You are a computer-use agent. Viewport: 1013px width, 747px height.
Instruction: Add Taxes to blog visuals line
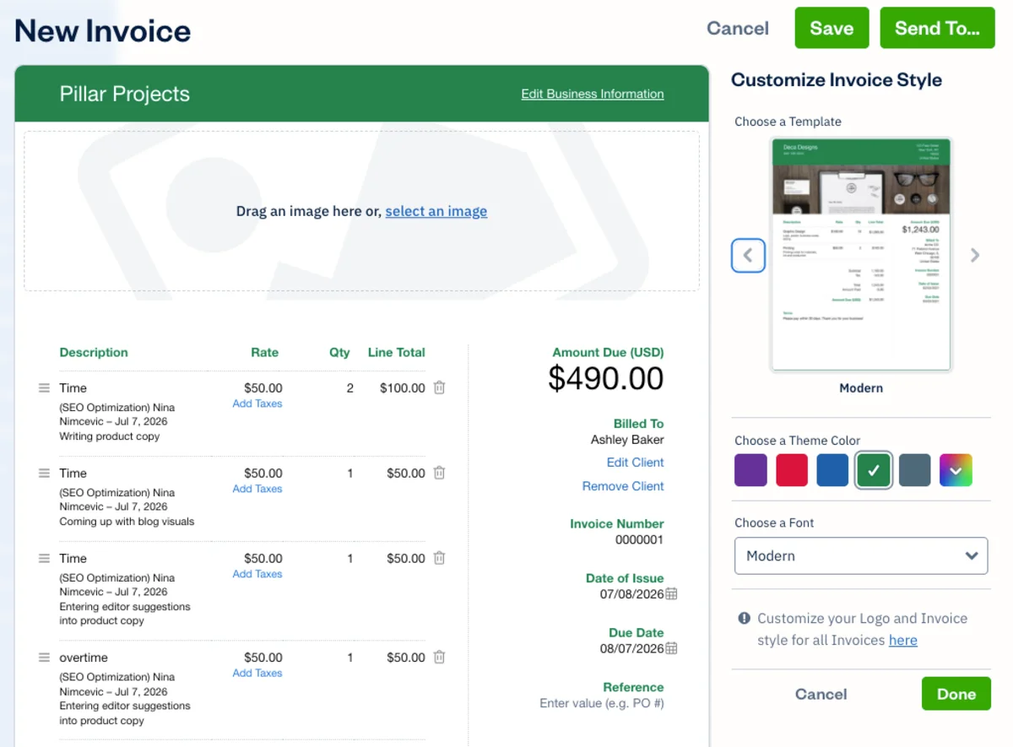click(x=257, y=489)
